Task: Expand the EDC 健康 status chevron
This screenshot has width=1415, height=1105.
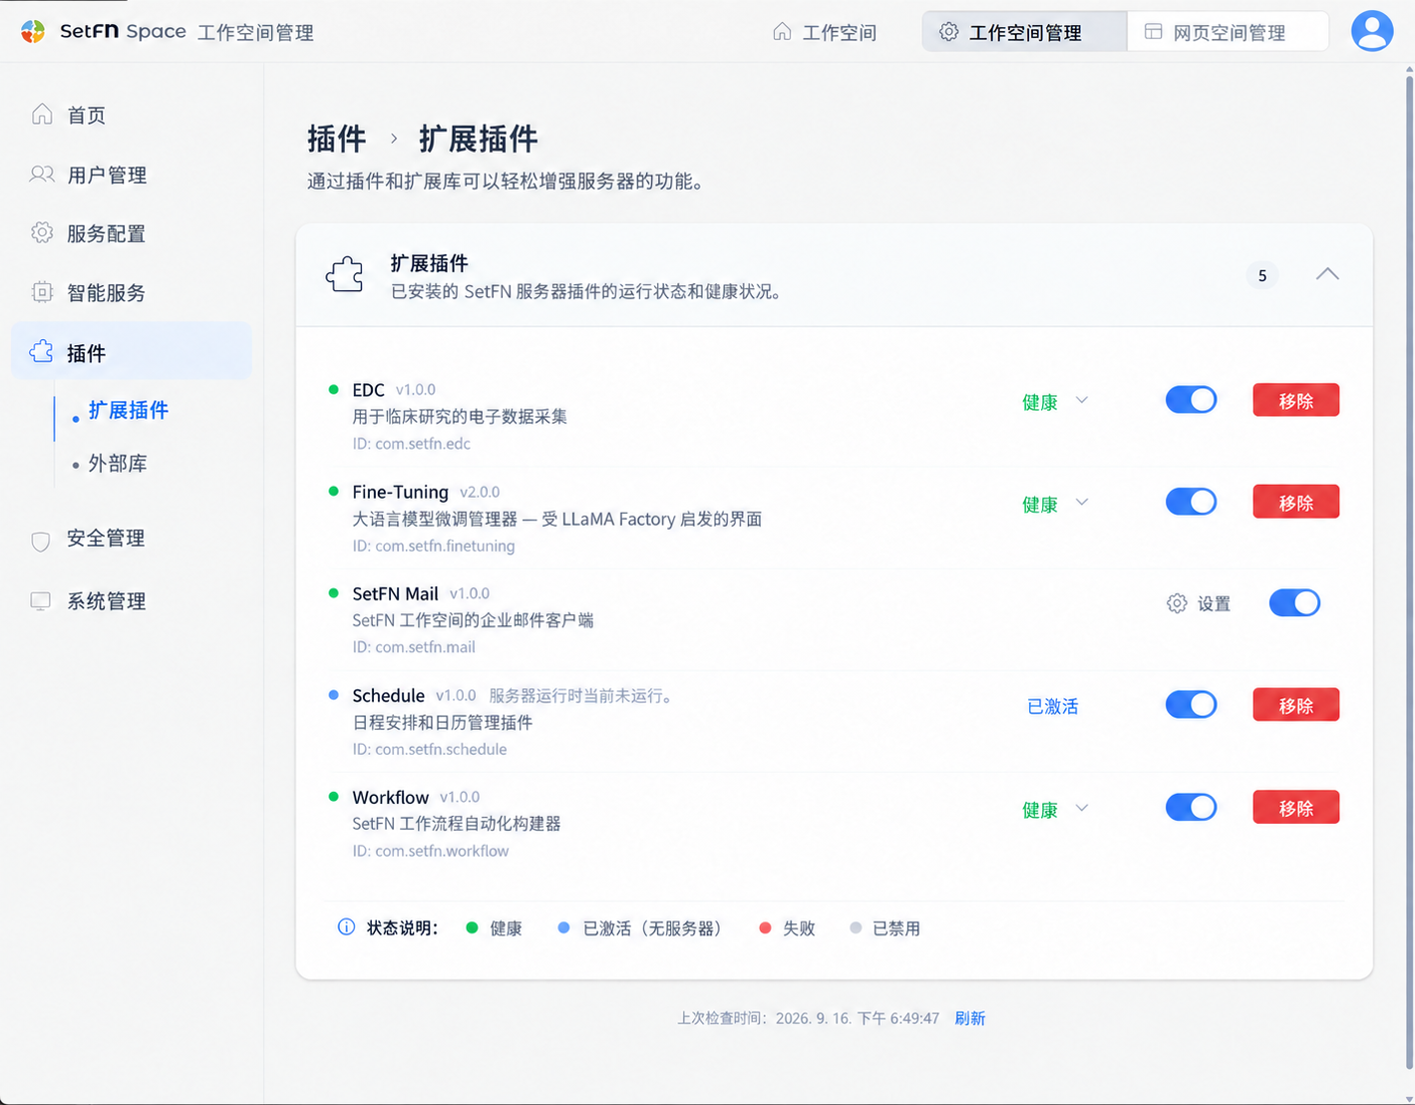Action: click(x=1082, y=401)
